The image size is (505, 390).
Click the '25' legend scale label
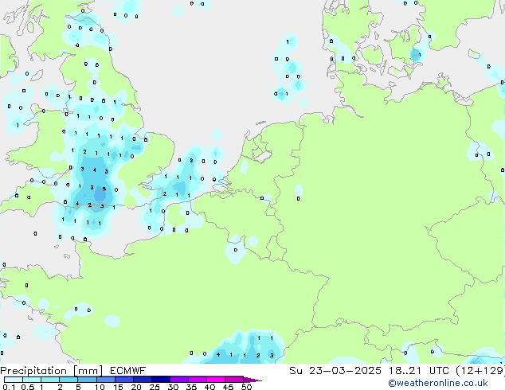tap(155, 387)
